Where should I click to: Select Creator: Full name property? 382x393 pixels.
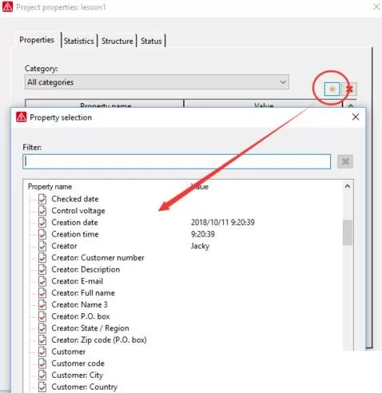[x=83, y=293]
